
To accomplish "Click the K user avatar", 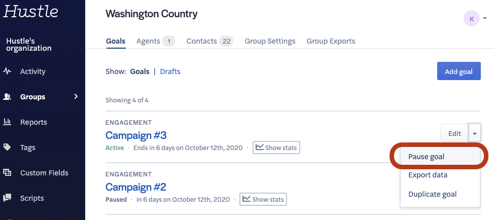I will 471,19.
